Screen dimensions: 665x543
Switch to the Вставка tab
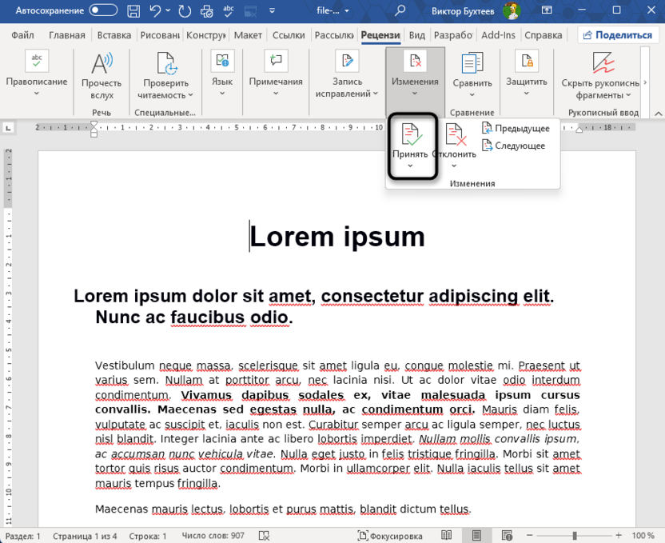click(114, 35)
